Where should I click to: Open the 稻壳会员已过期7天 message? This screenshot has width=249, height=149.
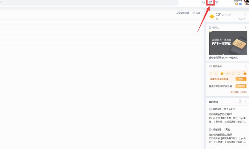point(221,114)
